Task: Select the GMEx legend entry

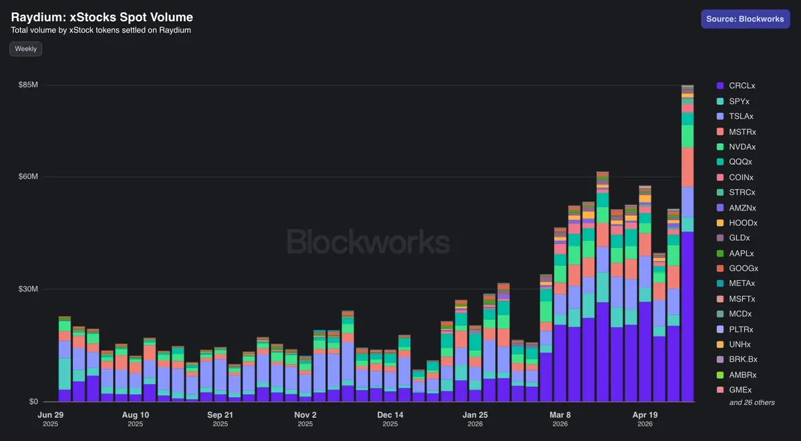Action: tap(734, 390)
